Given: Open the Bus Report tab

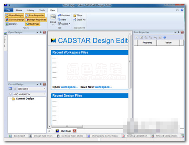Looking at the screenshot, I should pyautogui.click(x=17, y=136).
